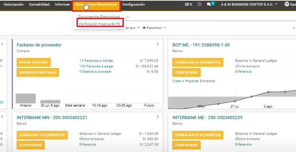
Task: Expand the A & M BUSINESS CENTER S.A.C. company switcher
Action: (249, 5)
